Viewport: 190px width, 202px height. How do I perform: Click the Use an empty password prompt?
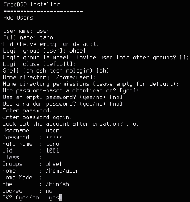click(x=64, y=97)
